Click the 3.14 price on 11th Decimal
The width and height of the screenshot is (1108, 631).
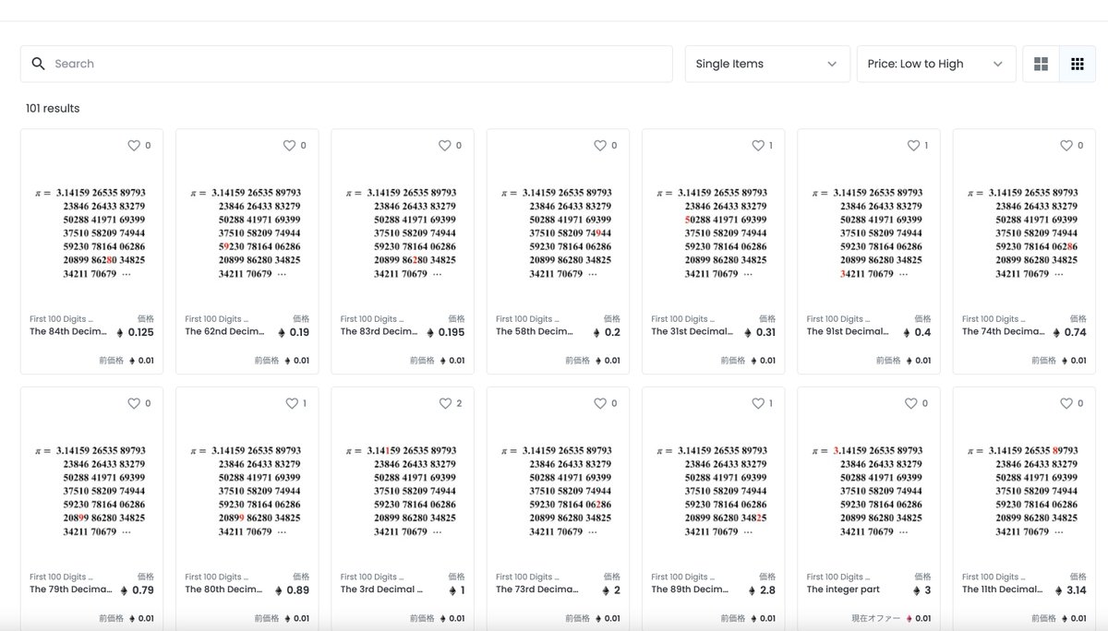(x=1076, y=590)
